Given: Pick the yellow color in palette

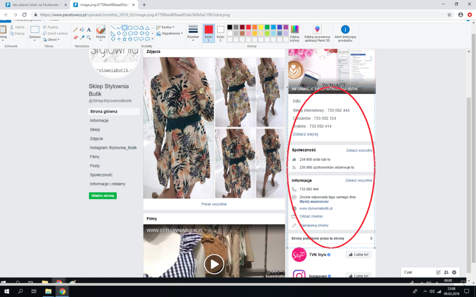Looking at the screenshot, I should click(x=261, y=28).
